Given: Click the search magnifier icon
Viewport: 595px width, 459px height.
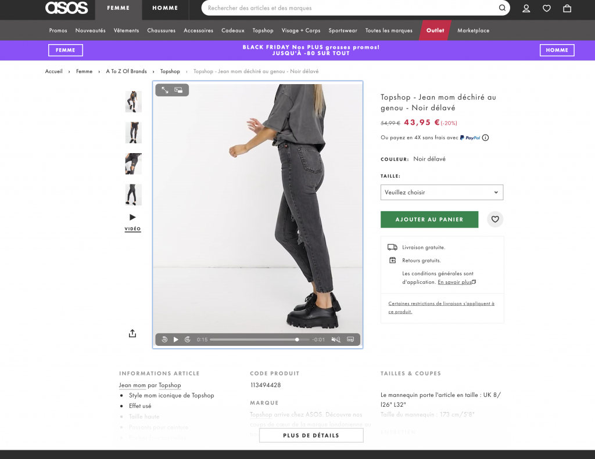Looking at the screenshot, I should [x=502, y=8].
